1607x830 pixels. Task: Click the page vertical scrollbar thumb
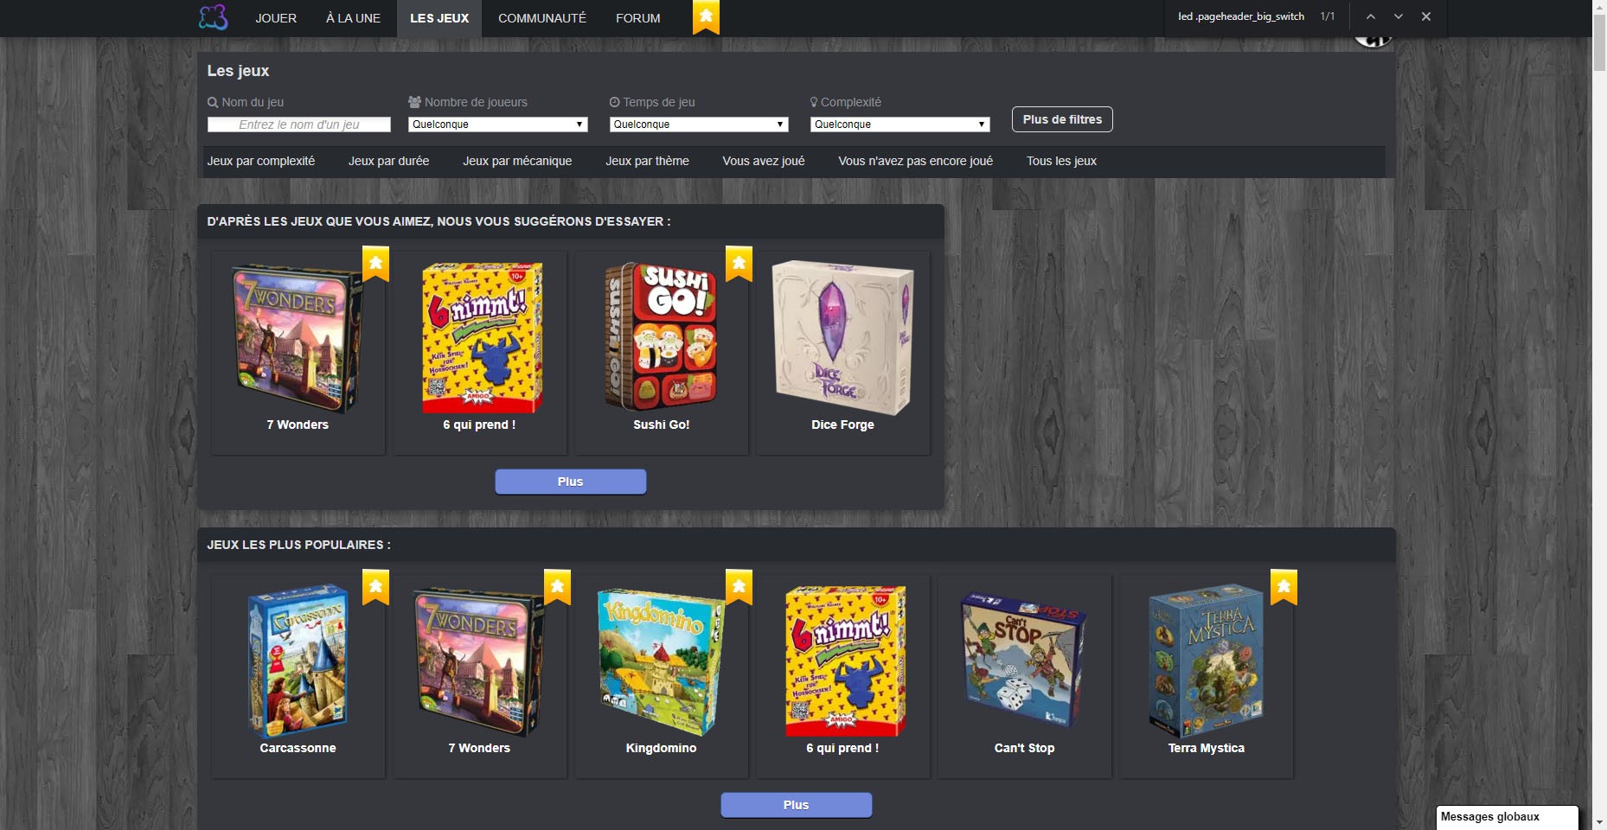(x=1599, y=42)
